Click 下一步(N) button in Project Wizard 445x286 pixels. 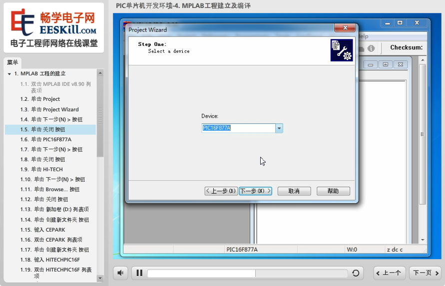coord(255,191)
